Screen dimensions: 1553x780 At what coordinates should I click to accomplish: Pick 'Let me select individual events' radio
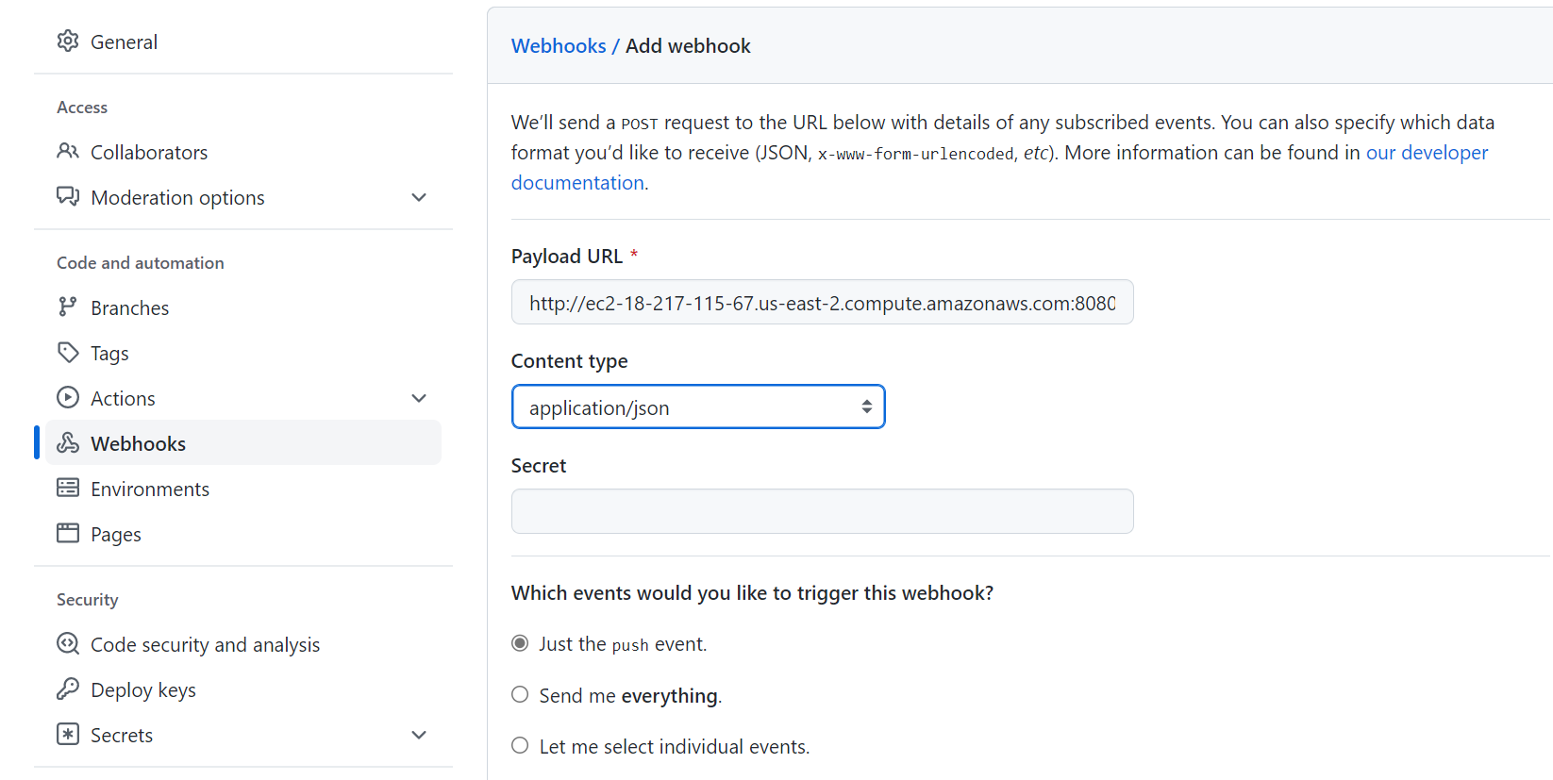coord(520,746)
